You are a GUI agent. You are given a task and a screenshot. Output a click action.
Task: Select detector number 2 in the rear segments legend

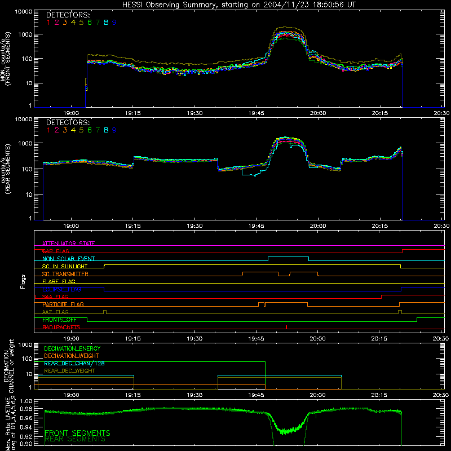(x=57, y=130)
